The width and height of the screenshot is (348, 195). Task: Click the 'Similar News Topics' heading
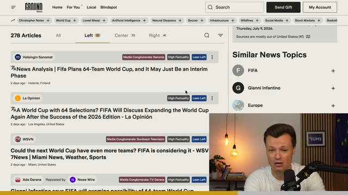point(270,55)
